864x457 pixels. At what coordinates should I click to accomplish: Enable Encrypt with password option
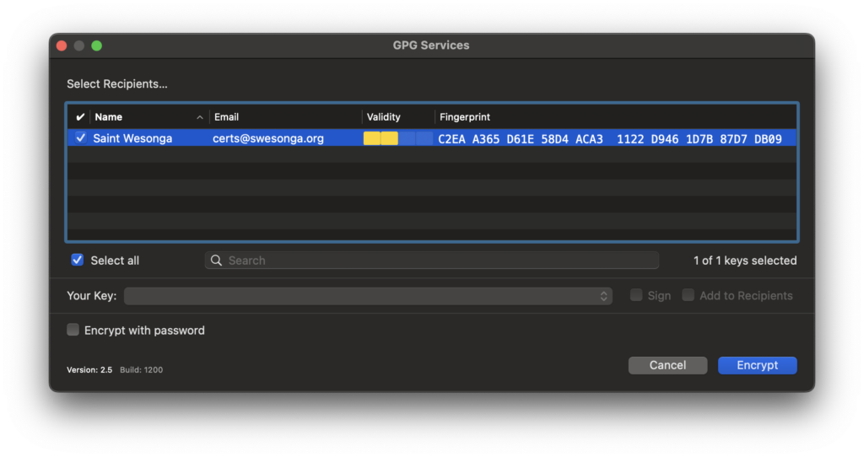(73, 331)
